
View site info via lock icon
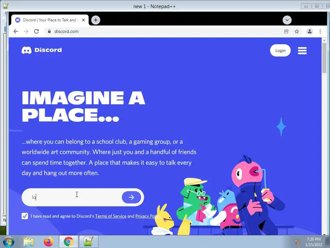tap(49, 31)
